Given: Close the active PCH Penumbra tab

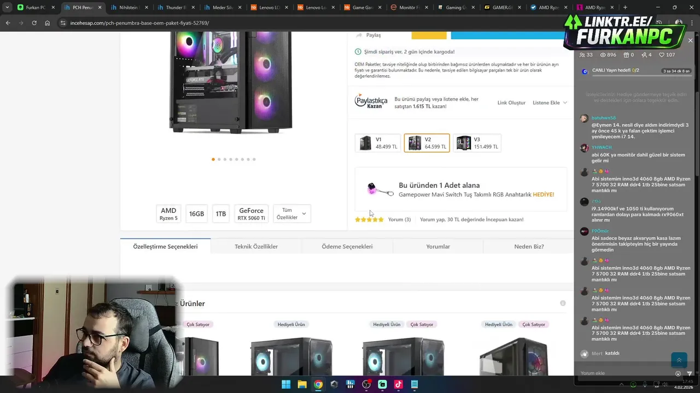Looking at the screenshot, I should point(100,8).
